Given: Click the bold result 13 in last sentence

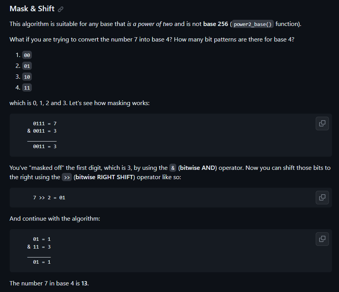Looking at the screenshot, I should 84,283.
